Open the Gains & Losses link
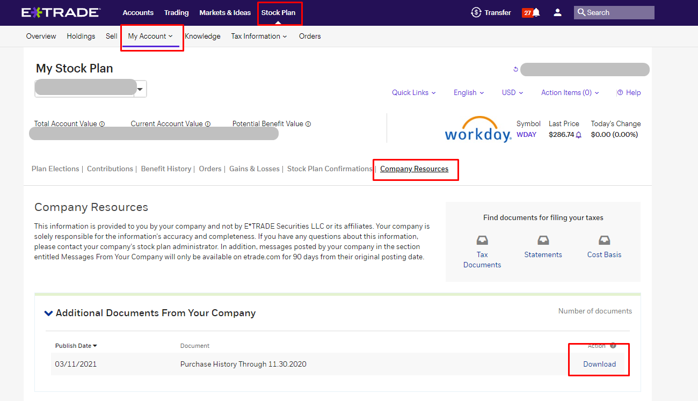This screenshot has width=698, height=401. [x=255, y=169]
